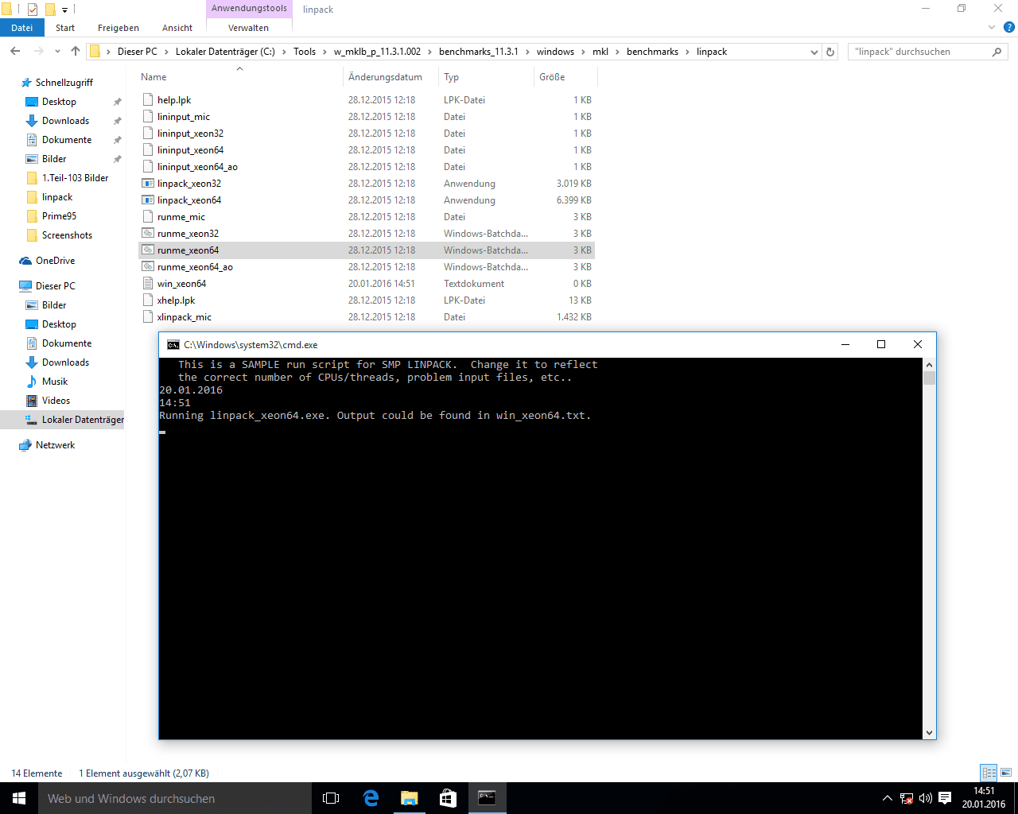1018x814 pixels.
Task: Click the new folder icon in title bar
Action: tap(50, 10)
